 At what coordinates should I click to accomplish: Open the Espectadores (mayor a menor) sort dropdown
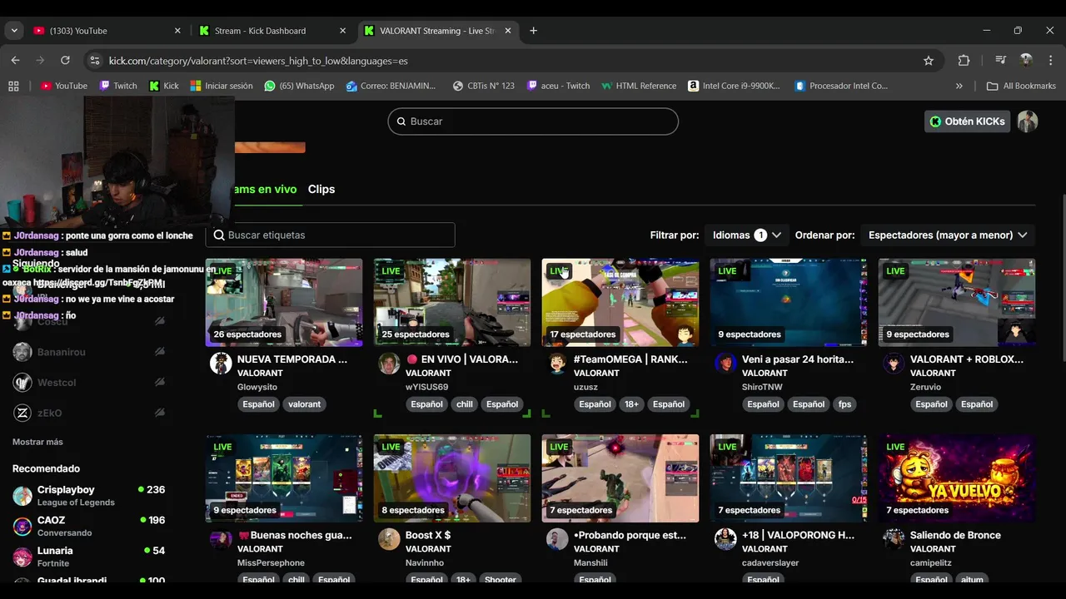[x=948, y=235]
